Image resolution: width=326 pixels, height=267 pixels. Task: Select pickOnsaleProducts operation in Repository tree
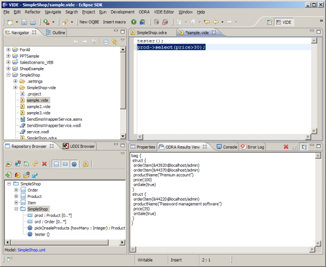pyautogui.click(x=80, y=228)
